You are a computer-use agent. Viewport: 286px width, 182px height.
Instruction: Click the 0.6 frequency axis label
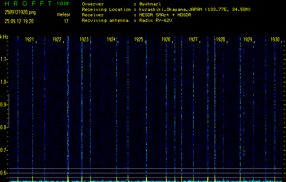click(x=3, y=173)
